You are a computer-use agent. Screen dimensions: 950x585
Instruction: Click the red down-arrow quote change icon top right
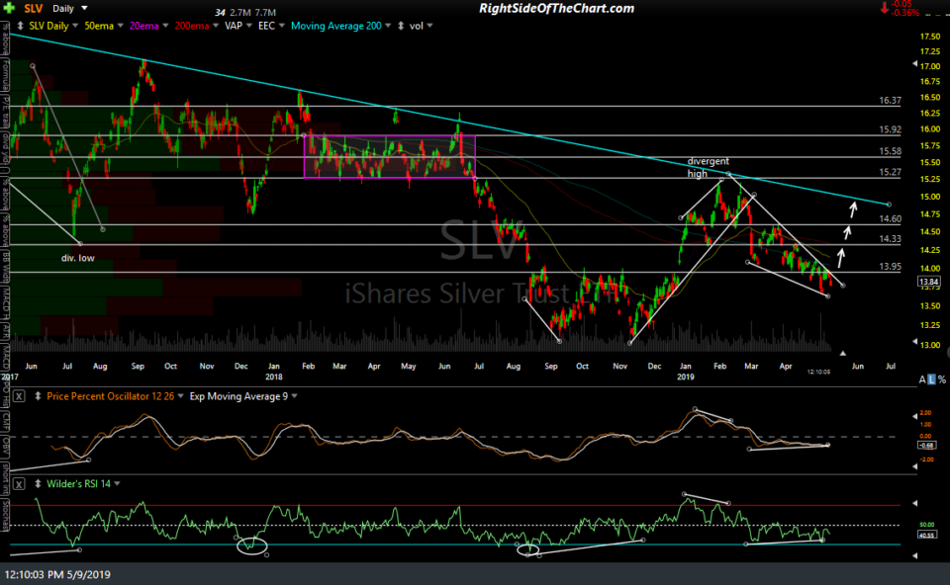click(885, 9)
